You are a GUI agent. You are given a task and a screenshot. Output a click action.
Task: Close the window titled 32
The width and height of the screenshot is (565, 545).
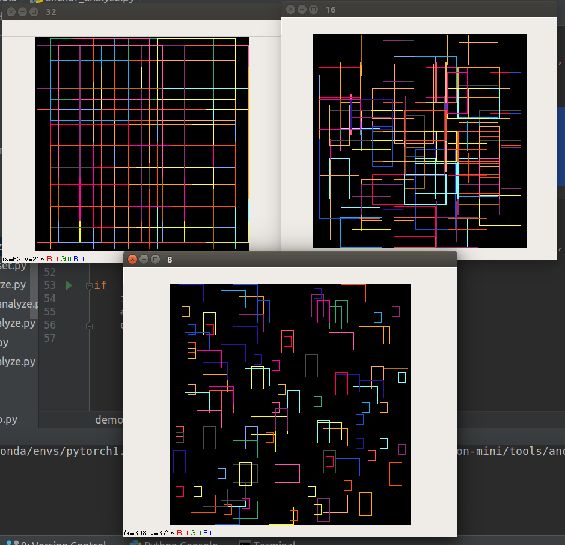11,12
